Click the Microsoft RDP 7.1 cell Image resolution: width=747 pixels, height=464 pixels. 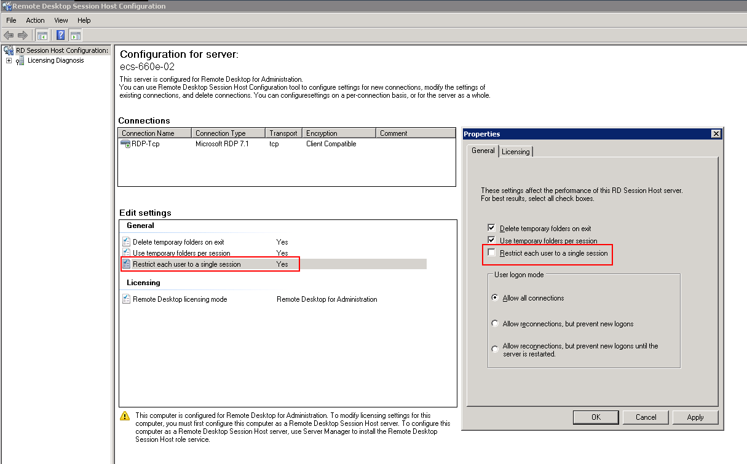pos(222,144)
